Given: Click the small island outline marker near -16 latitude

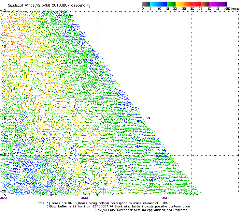Looking at the screenshot, I should click(149, 118).
